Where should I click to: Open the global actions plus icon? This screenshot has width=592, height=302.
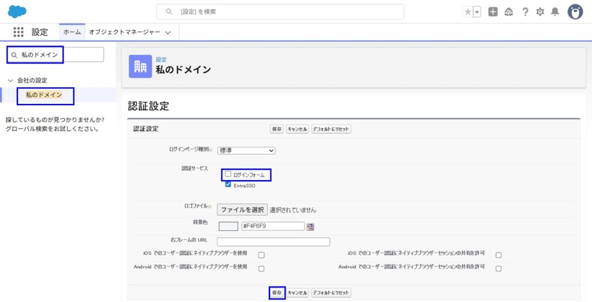(x=493, y=12)
